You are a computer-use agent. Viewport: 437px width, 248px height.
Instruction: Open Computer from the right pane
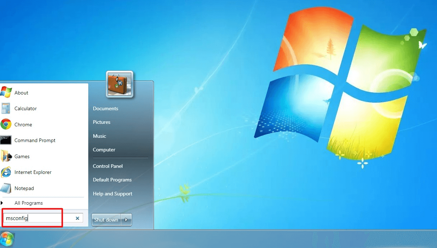tap(104, 150)
